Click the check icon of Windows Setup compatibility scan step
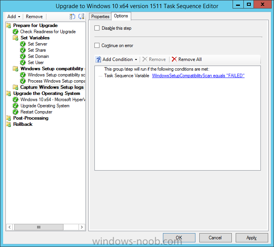274x247 pixels. (23, 75)
